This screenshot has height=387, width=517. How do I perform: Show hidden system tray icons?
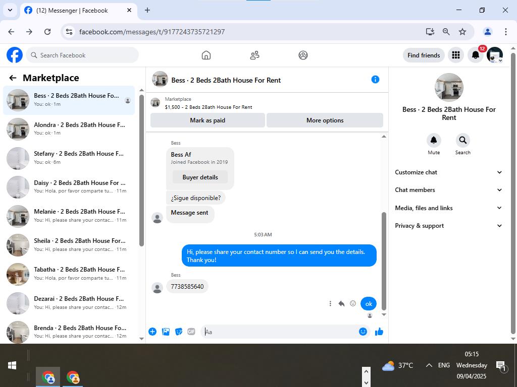429,365
